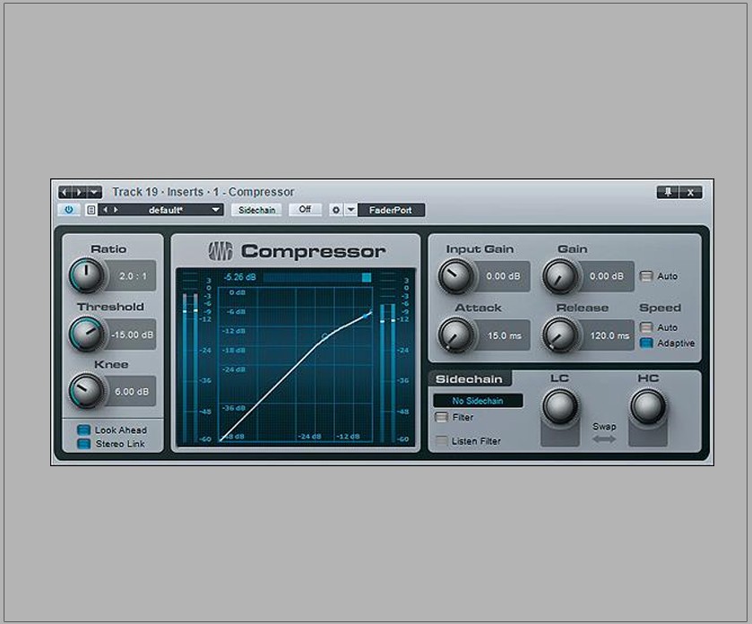
Task: Open plugin settings via the gear icon
Action: 333,210
